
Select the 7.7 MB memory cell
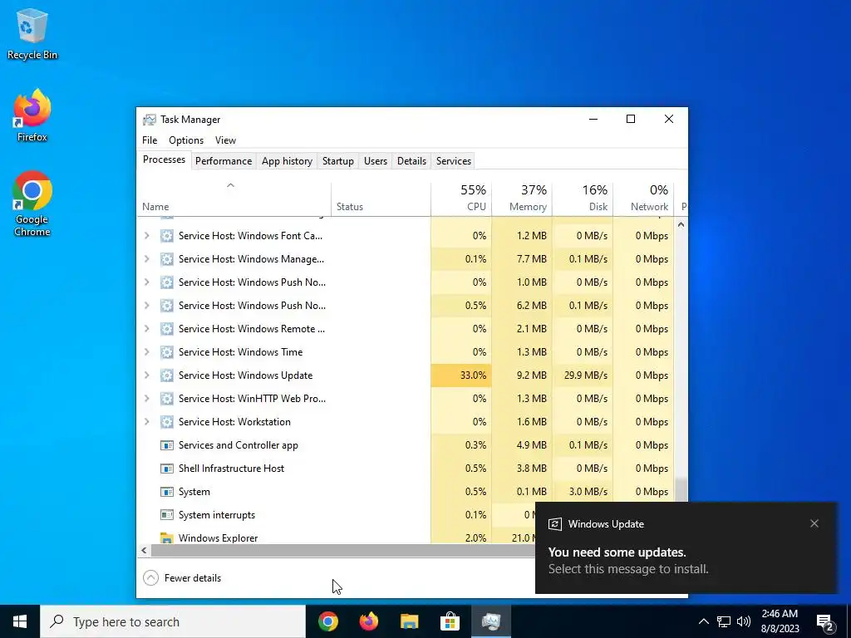click(522, 259)
